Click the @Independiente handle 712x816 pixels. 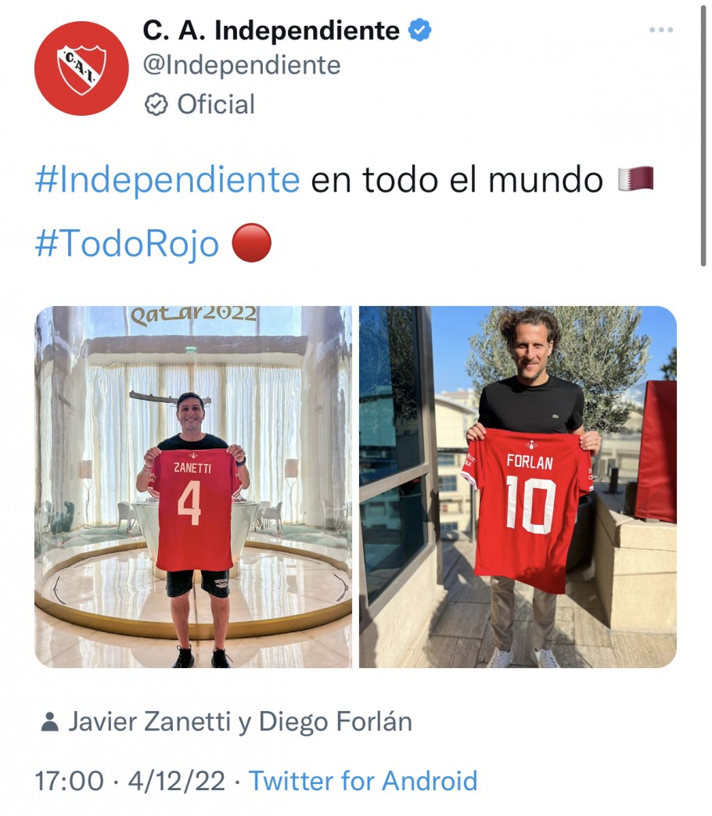(242, 66)
